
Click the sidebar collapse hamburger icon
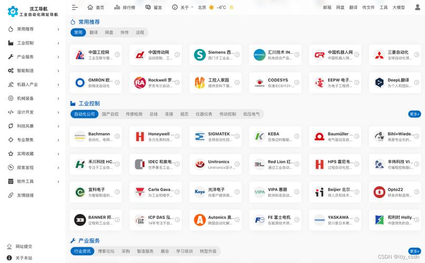(75, 7)
